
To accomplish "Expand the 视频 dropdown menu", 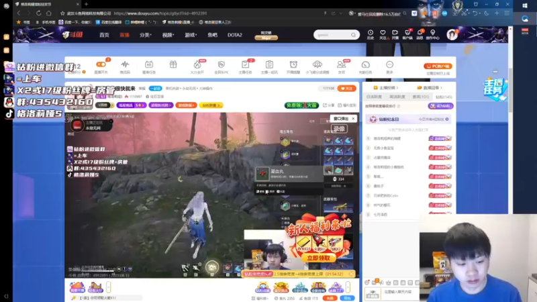I will point(168,35).
